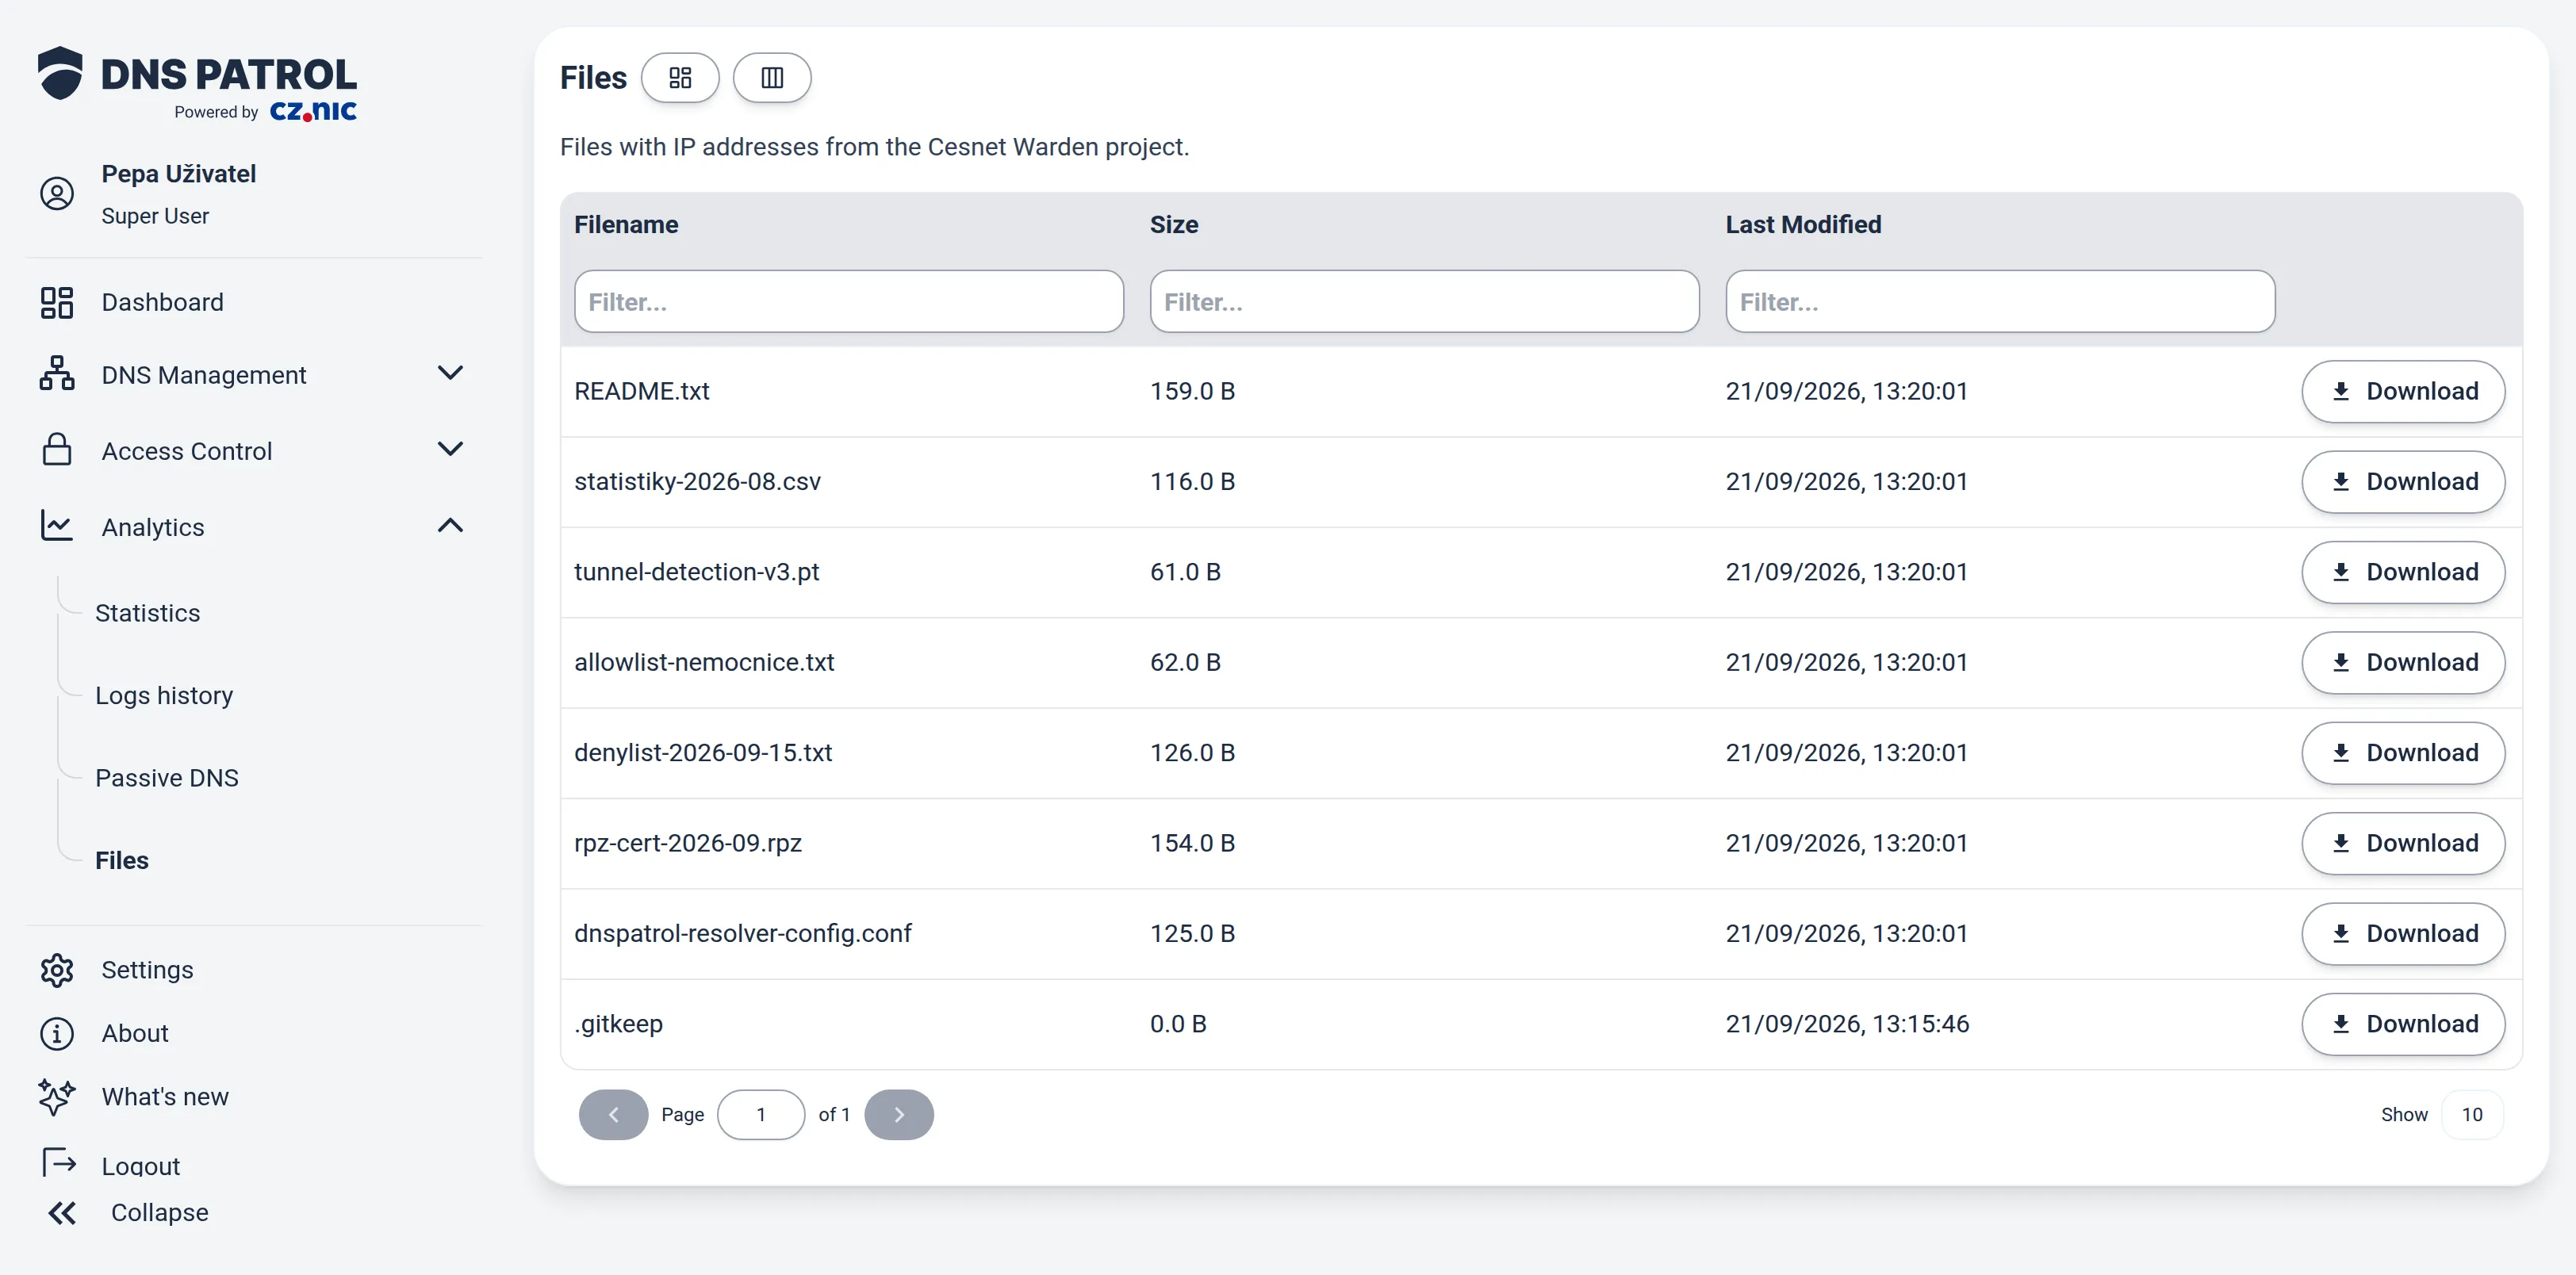This screenshot has height=1275, width=2576.
Task: Download dnspatrol-resolver-config.conf
Action: 2404,933
